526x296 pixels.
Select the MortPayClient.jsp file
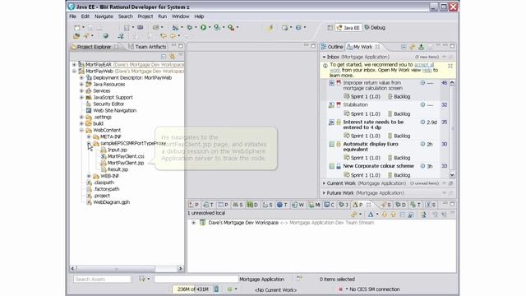(126, 163)
